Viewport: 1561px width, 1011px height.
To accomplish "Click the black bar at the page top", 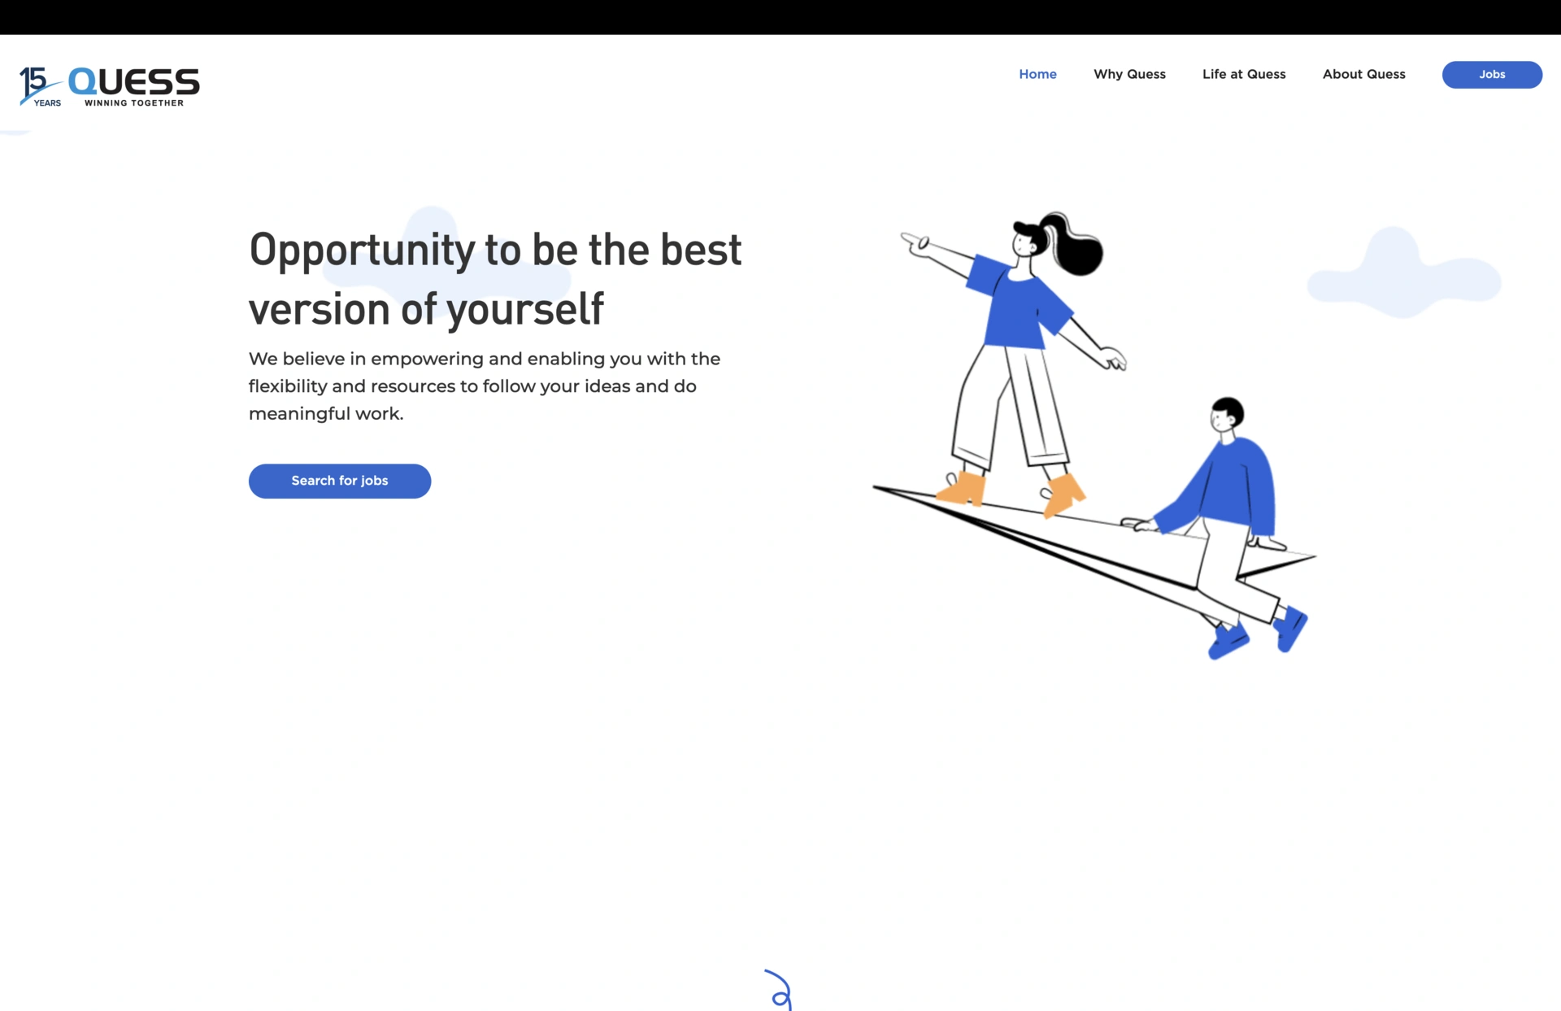I will click(x=780, y=17).
